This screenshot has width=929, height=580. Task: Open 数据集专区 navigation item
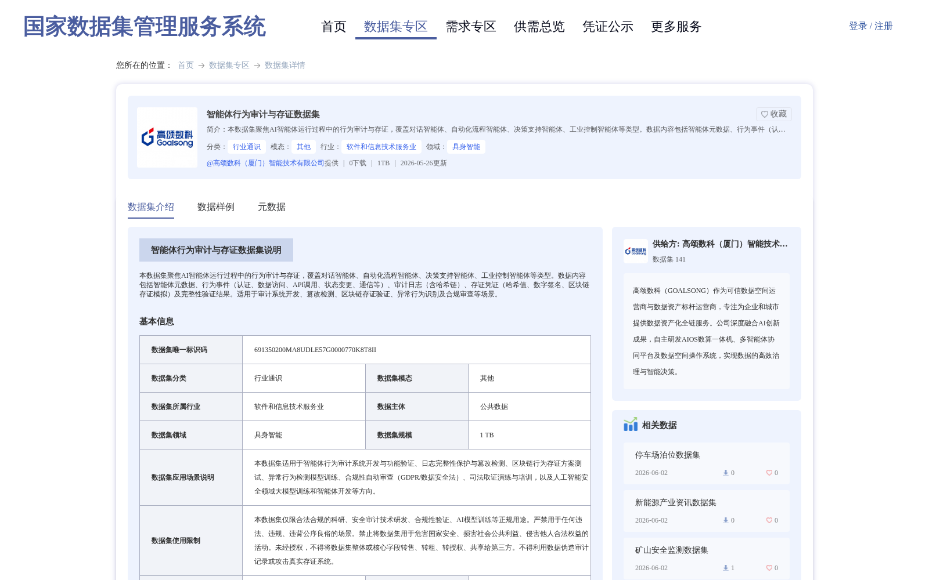pos(396,27)
